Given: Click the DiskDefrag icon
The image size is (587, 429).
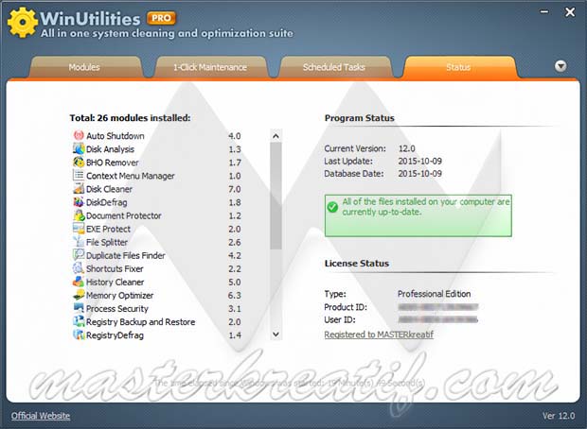Looking at the screenshot, I should (x=79, y=202).
